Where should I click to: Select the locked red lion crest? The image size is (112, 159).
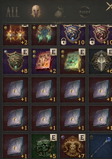pos(100,35)
